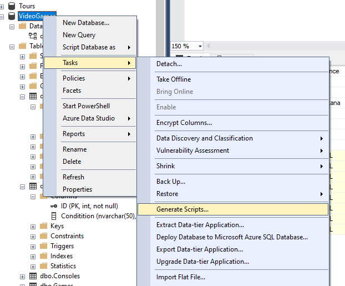The height and width of the screenshot is (286, 345).
Task: Open database Properties
Action: [x=90, y=189]
